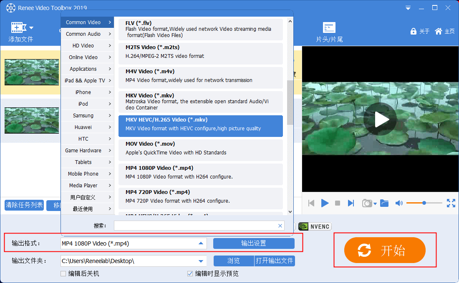This screenshot has height=283, width=459.
Task: Skip to next frame button
Action: pyautogui.click(x=351, y=203)
